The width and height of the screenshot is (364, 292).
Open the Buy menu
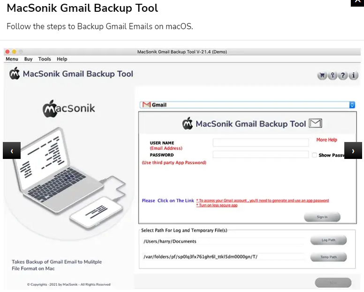click(x=29, y=59)
